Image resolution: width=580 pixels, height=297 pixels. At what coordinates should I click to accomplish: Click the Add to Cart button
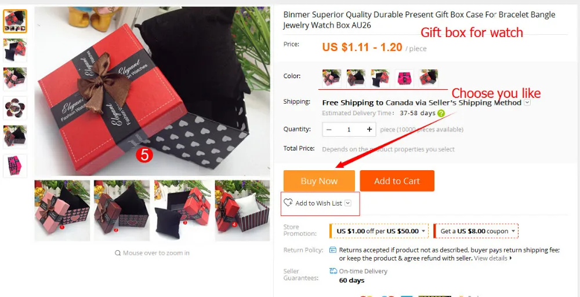pos(397,181)
